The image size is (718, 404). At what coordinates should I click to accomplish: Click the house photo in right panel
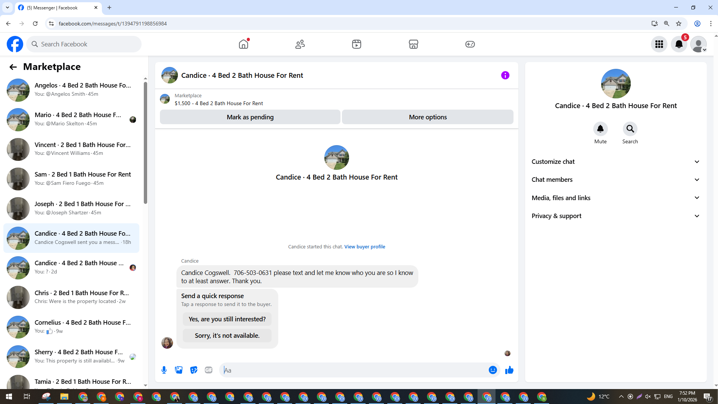click(616, 84)
